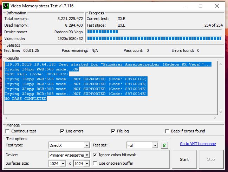Screen dimensions: 228x172
Task: Click the disabled Stop button
Action: (x=211, y=159)
